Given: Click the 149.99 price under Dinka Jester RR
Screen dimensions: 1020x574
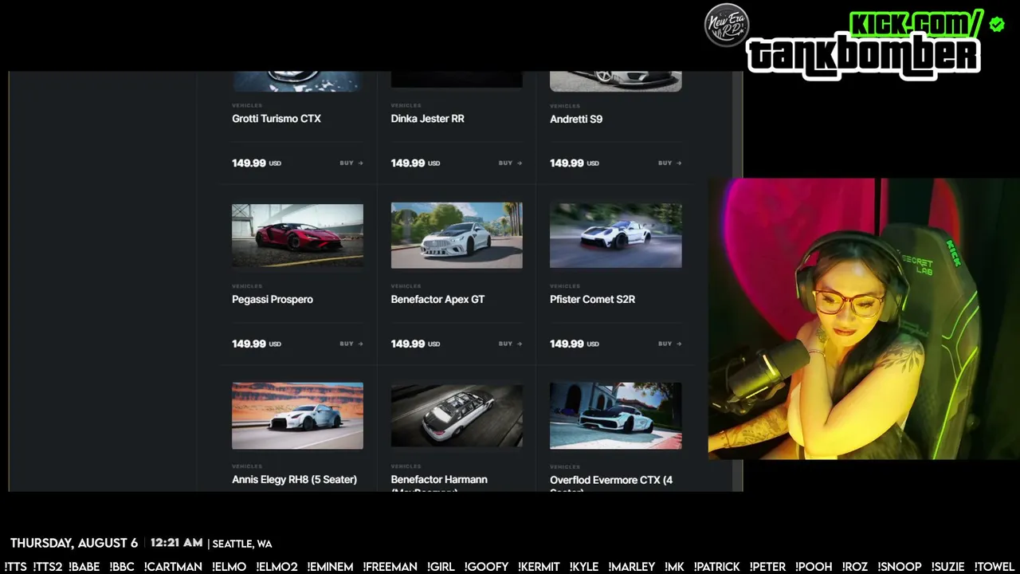Looking at the screenshot, I should pyautogui.click(x=408, y=163).
